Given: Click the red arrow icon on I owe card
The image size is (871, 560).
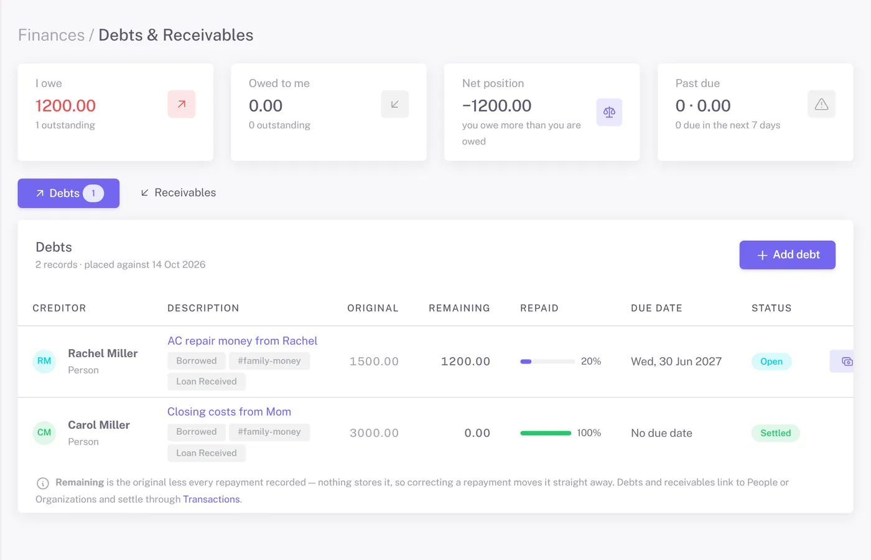Looking at the screenshot, I should coord(182,104).
